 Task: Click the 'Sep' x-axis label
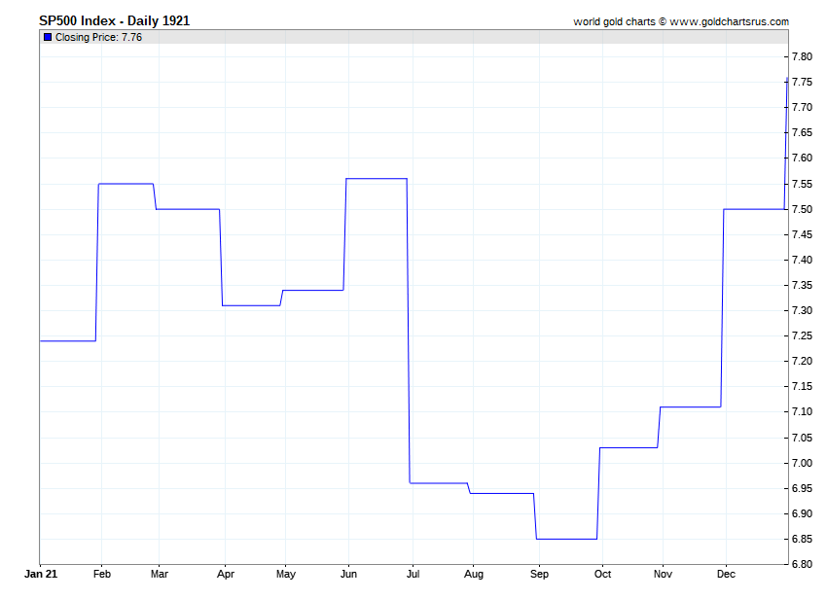pyautogui.click(x=539, y=575)
